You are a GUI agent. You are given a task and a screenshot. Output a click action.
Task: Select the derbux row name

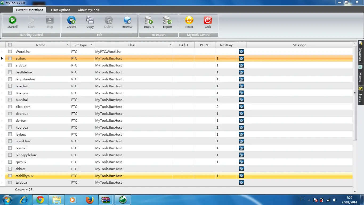coord(21,121)
